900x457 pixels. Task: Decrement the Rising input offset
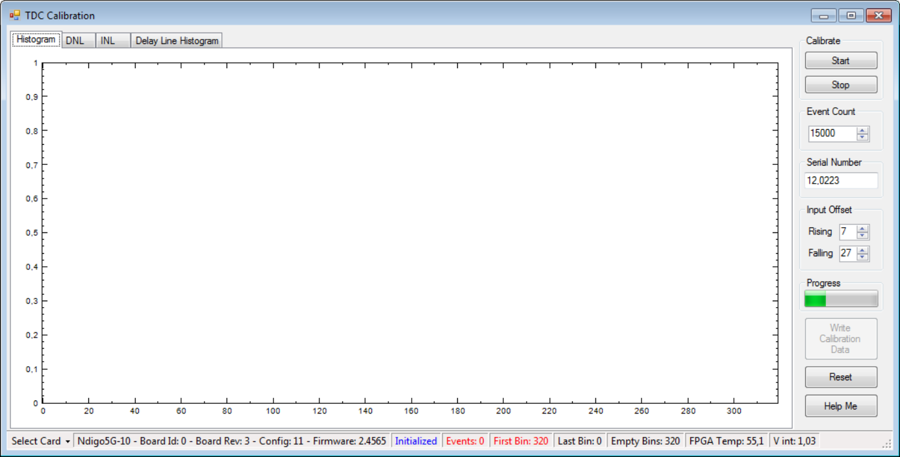(862, 236)
